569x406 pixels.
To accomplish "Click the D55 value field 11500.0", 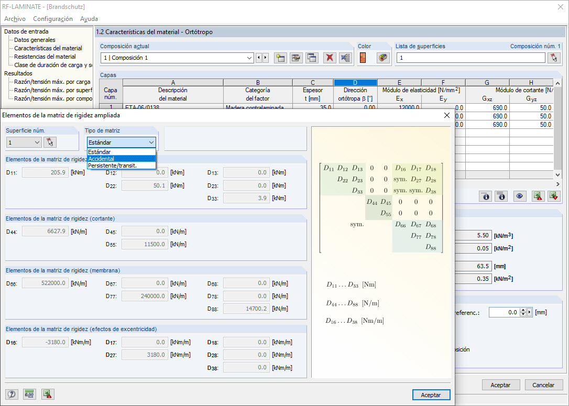I will point(145,244).
